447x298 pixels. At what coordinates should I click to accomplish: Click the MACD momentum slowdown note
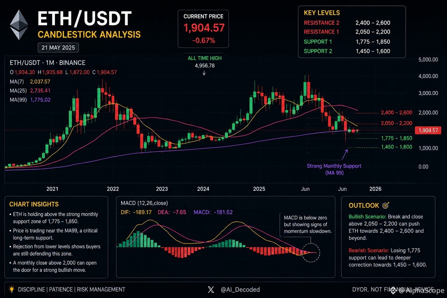tap(308, 224)
